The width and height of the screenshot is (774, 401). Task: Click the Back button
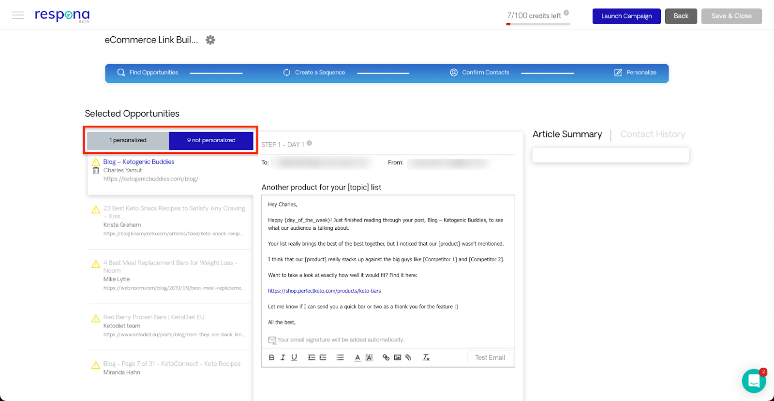tap(681, 16)
